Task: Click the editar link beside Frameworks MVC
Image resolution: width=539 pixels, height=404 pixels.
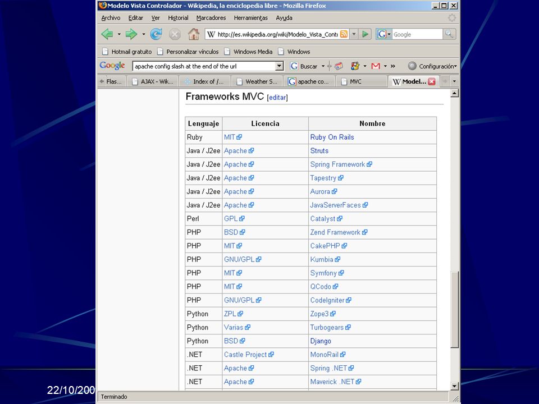Action: (277, 98)
